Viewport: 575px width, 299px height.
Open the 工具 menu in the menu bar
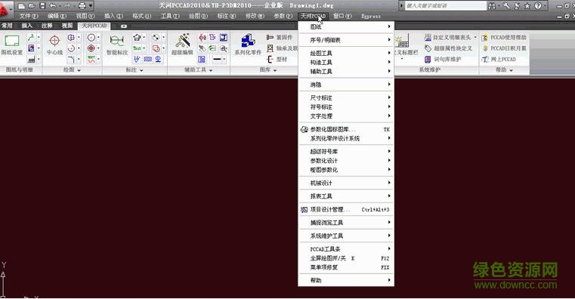pyautogui.click(x=170, y=16)
